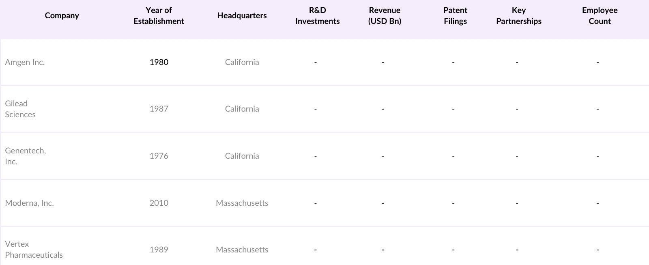The height and width of the screenshot is (265, 649).
Task: Click the 1989 year cell for Vertex
Action: (159, 250)
